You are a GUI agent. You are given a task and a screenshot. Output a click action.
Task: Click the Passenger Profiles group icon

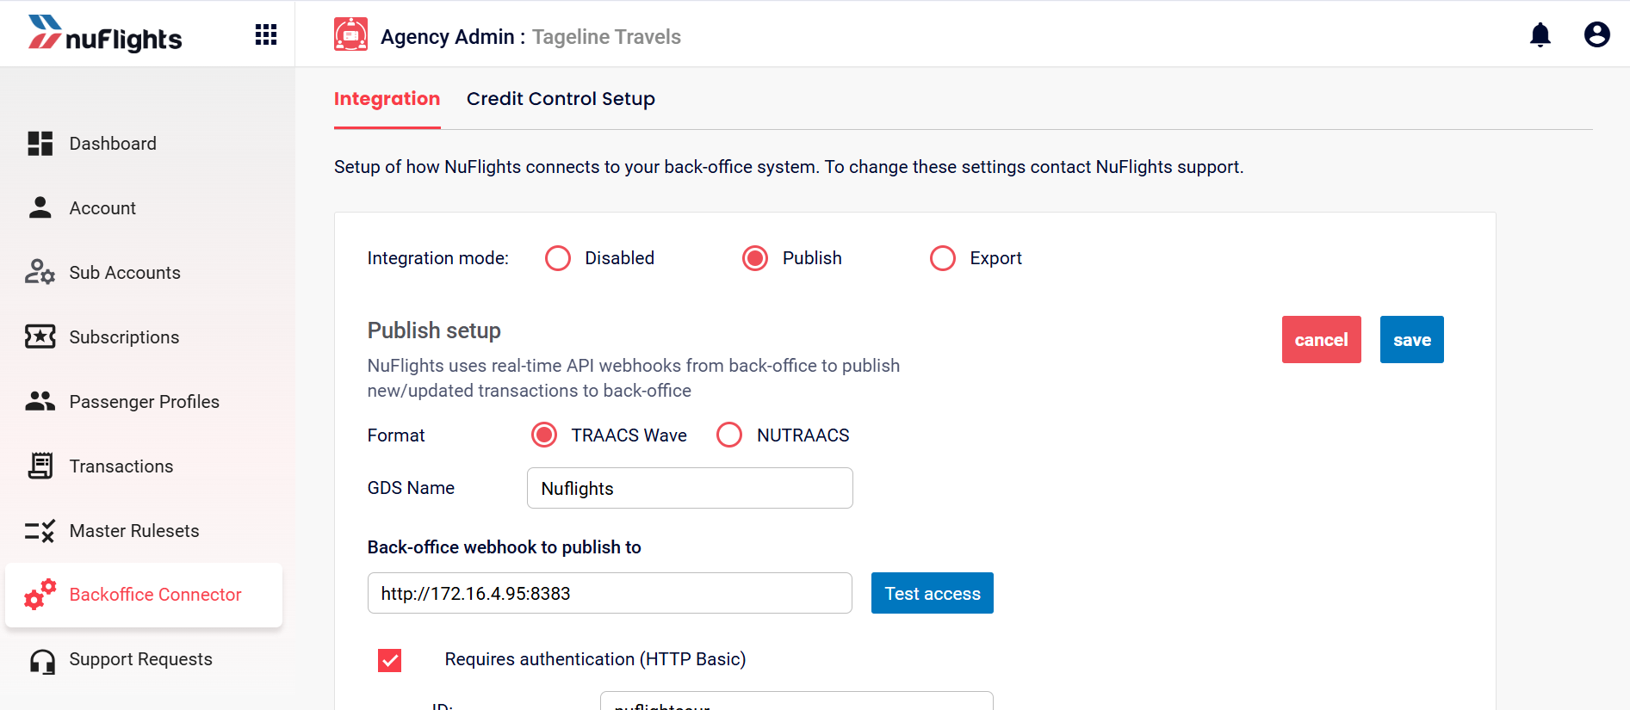40,401
